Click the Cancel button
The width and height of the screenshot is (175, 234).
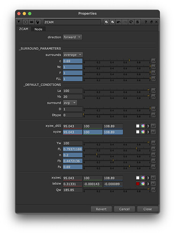(124, 209)
